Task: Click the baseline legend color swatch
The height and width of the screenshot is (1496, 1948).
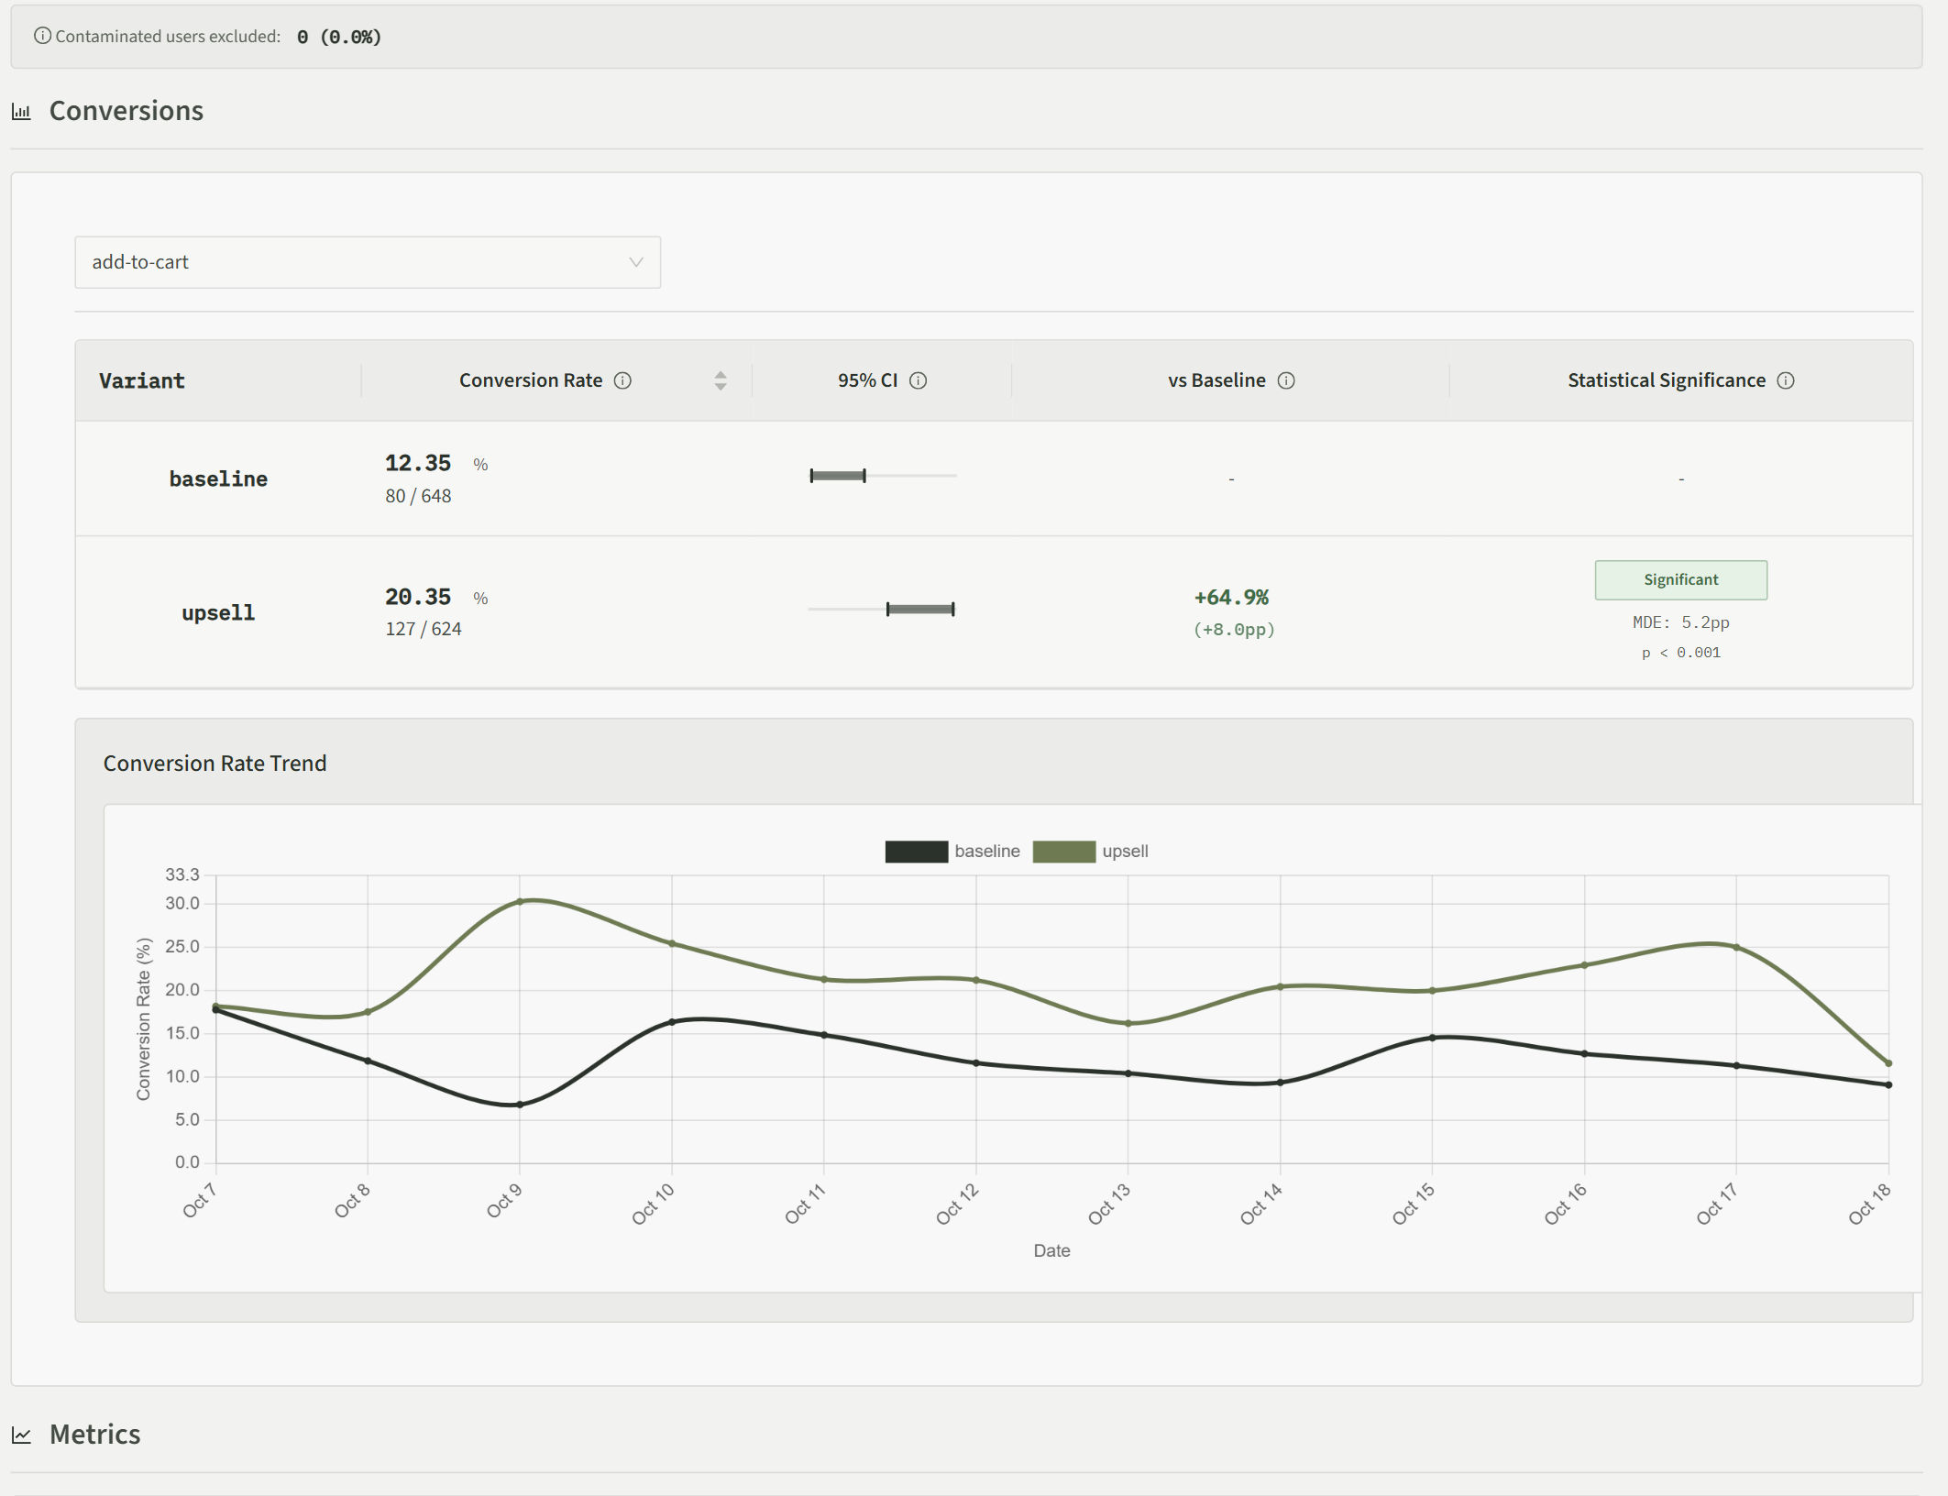Action: click(916, 852)
